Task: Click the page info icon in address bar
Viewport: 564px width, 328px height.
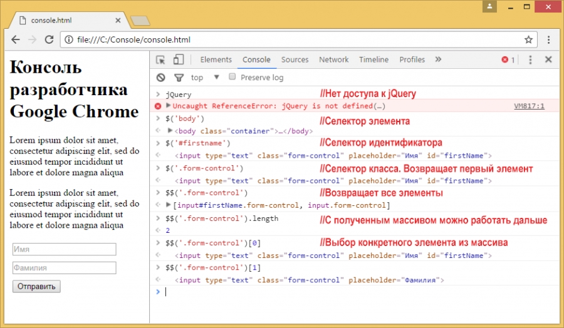Action: 68,39
